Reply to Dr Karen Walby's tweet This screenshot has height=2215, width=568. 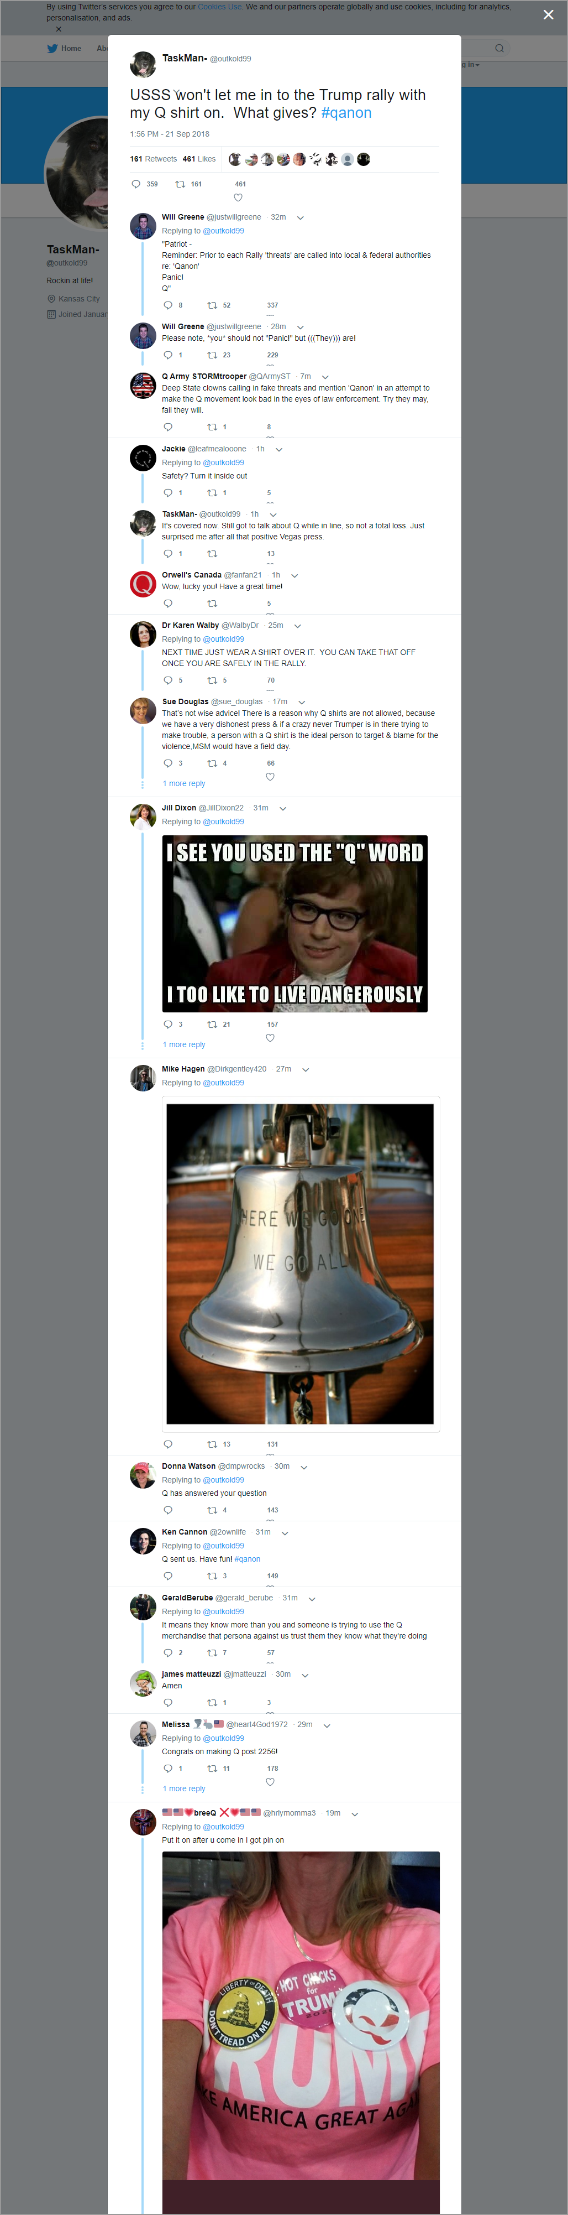pyautogui.click(x=167, y=680)
